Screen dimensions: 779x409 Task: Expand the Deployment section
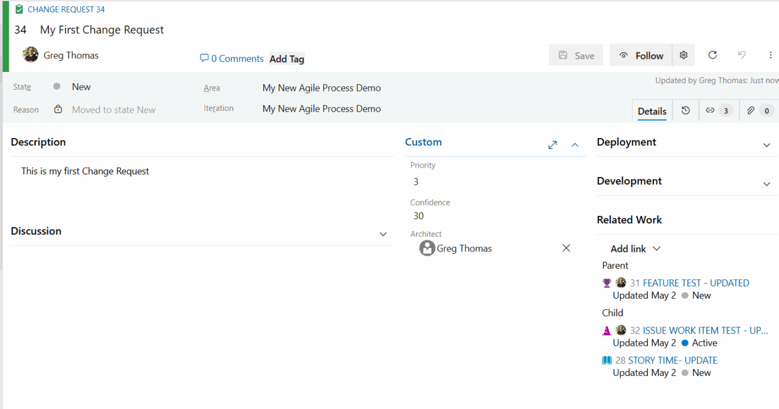pos(767,145)
